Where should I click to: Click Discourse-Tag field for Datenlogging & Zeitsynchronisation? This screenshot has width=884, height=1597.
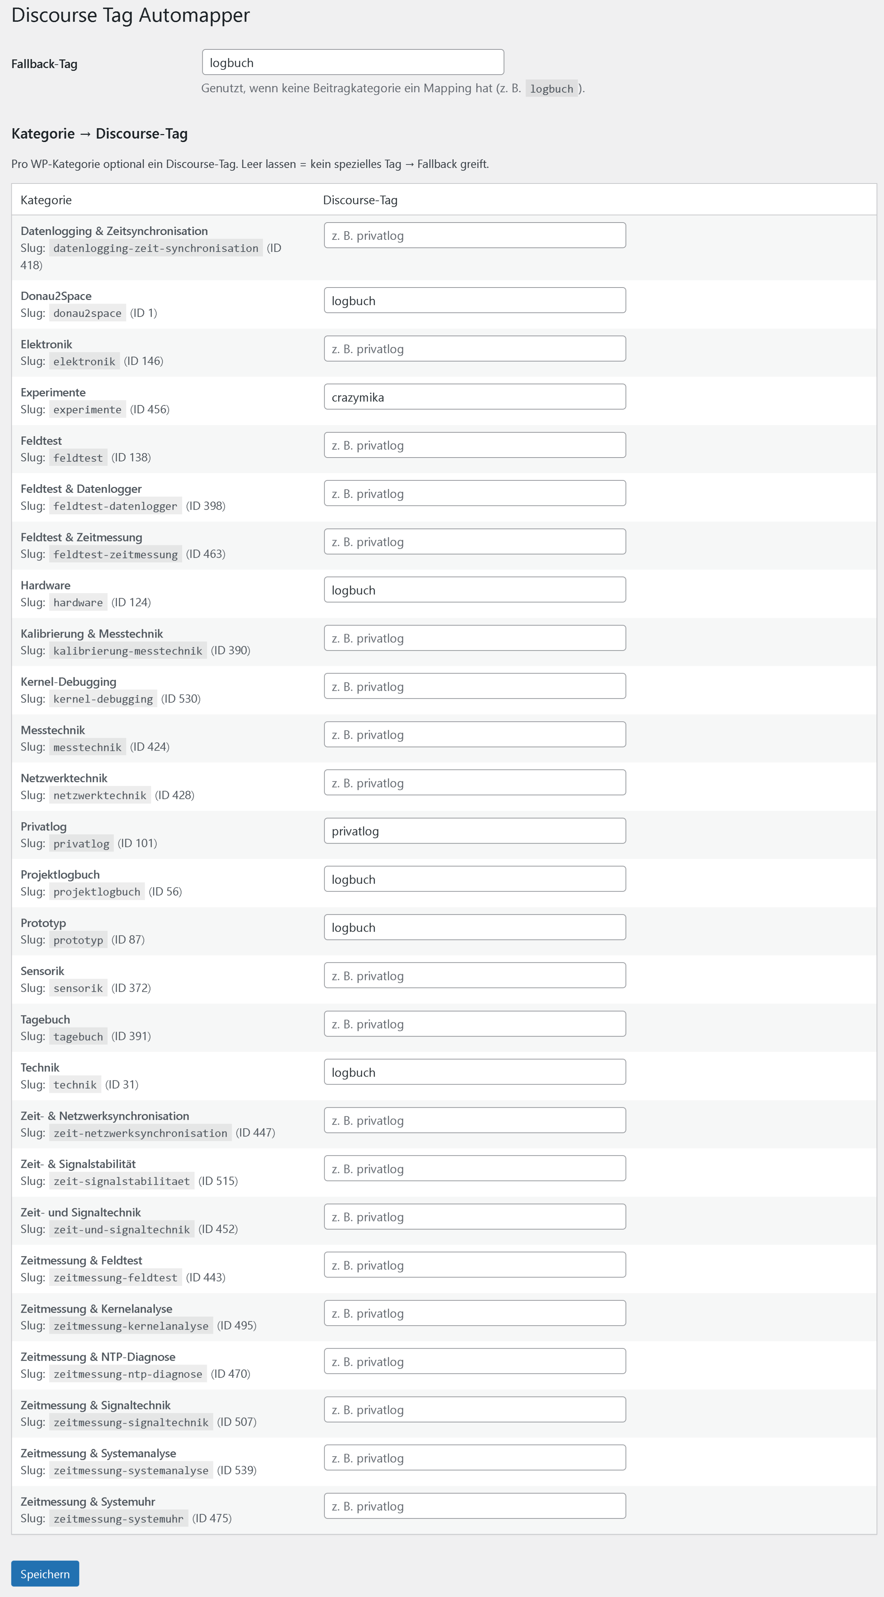[x=474, y=236]
